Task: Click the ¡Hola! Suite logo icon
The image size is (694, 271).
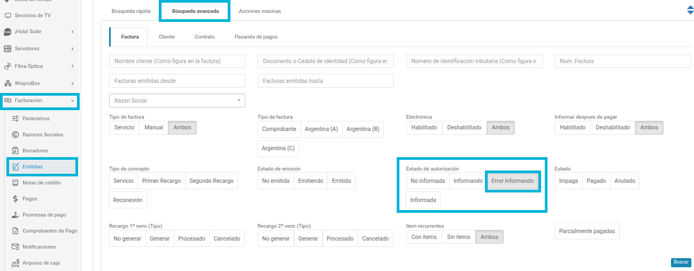Action: pyautogui.click(x=7, y=32)
